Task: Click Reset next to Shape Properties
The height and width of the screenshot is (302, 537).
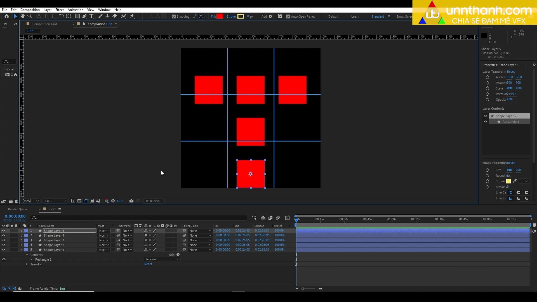Action: pos(511,163)
